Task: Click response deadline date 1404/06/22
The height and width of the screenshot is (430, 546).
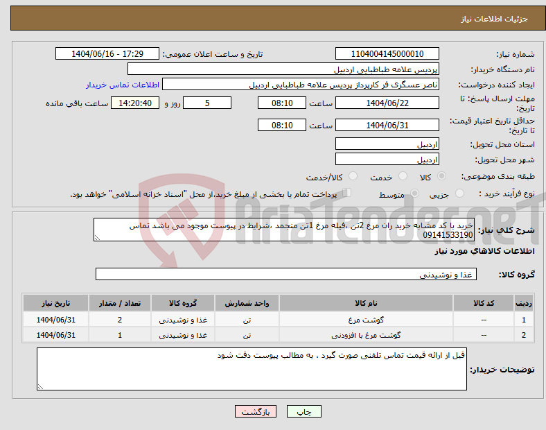Action: (387, 103)
